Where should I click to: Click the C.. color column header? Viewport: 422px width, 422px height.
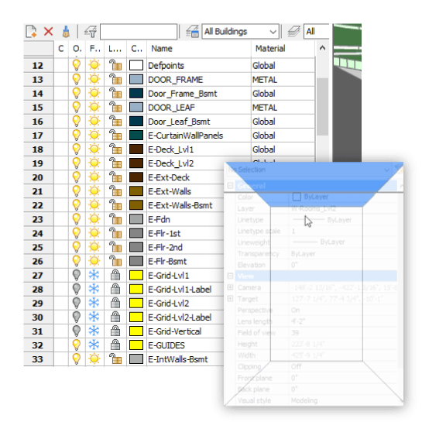click(137, 49)
